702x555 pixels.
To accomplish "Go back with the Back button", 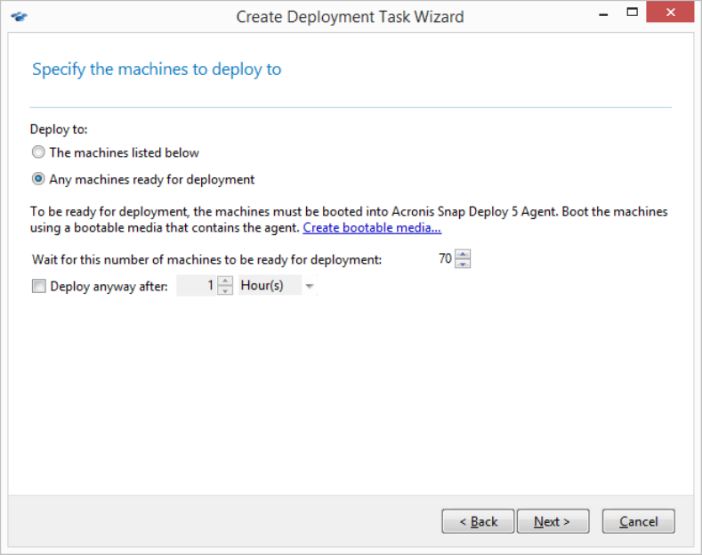I will click(x=478, y=521).
